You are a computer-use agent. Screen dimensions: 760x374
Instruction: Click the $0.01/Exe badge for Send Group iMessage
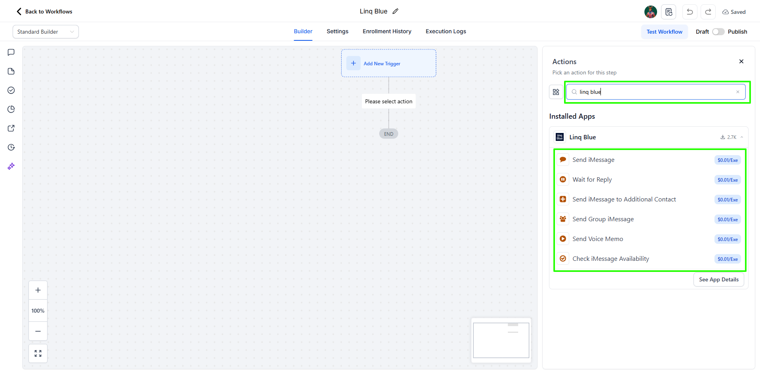pyautogui.click(x=728, y=220)
